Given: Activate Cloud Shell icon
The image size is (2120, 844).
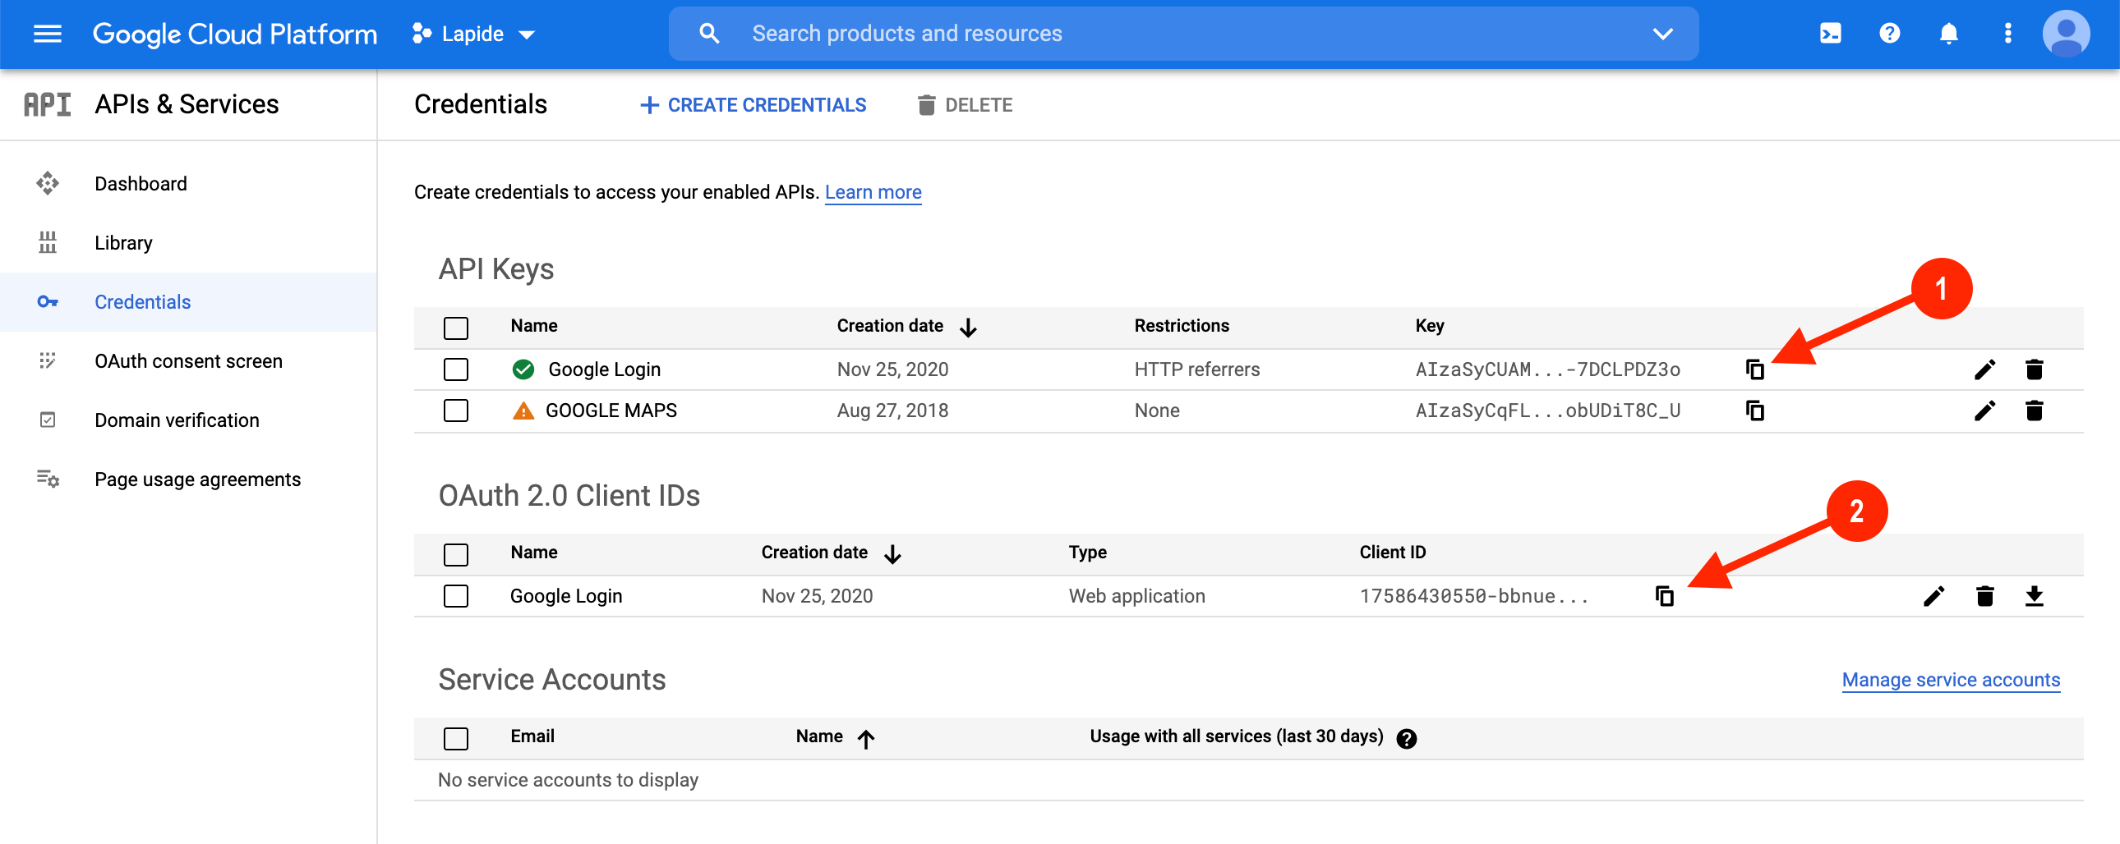Looking at the screenshot, I should point(1829,34).
